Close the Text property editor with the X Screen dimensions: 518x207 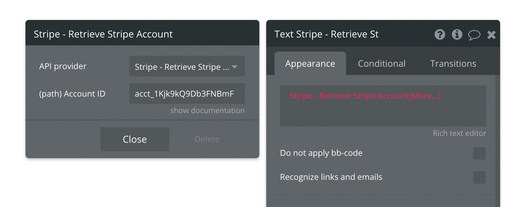[492, 34]
